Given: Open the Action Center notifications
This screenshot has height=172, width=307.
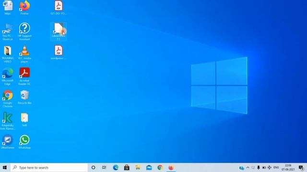Looking at the screenshot, I should click(301, 168).
